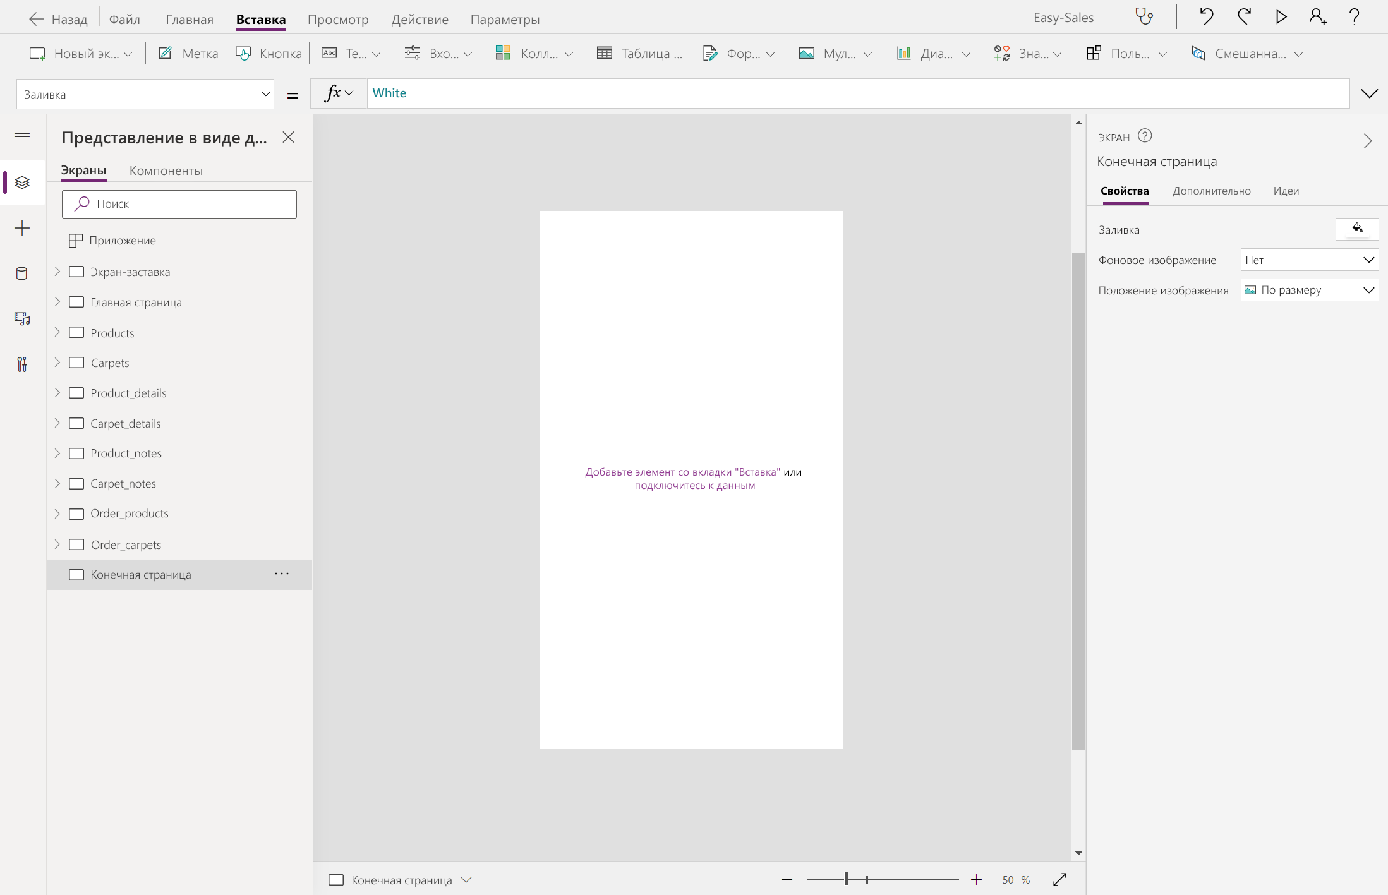Image resolution: width=1388 pixels, height=895 pixels.
Task: Click Заливка fill color swatch
Action: [x=1356, y=229]
